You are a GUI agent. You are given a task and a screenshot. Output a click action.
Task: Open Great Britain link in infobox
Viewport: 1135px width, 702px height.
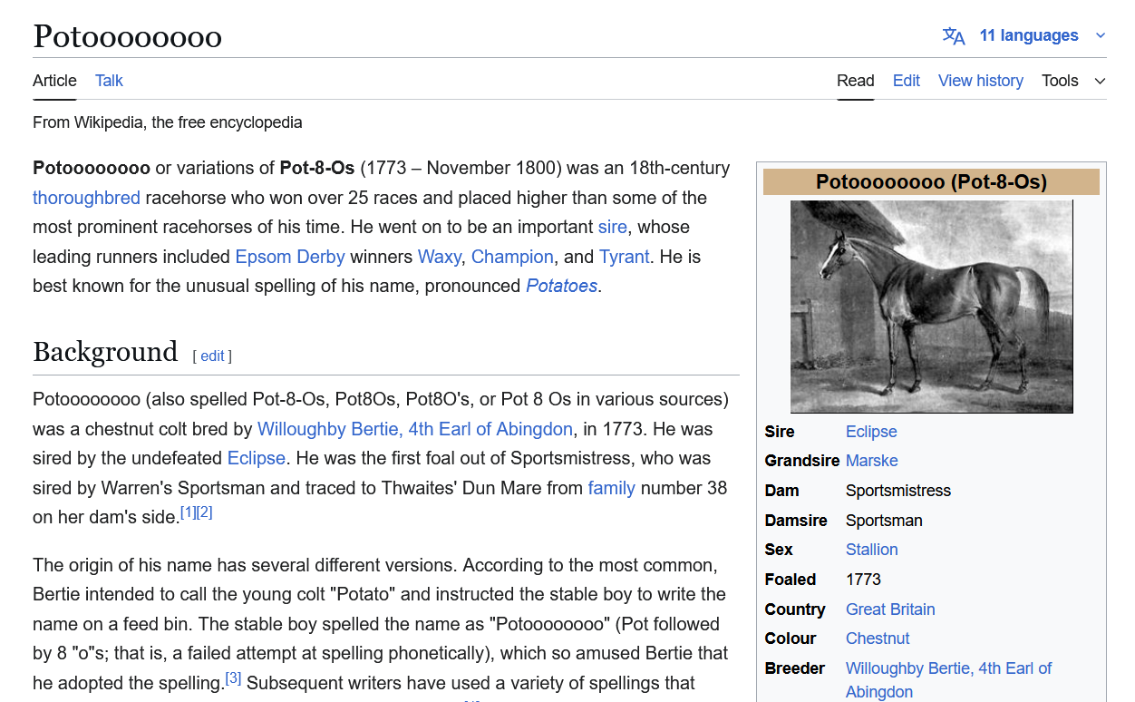tap(890, 609)
